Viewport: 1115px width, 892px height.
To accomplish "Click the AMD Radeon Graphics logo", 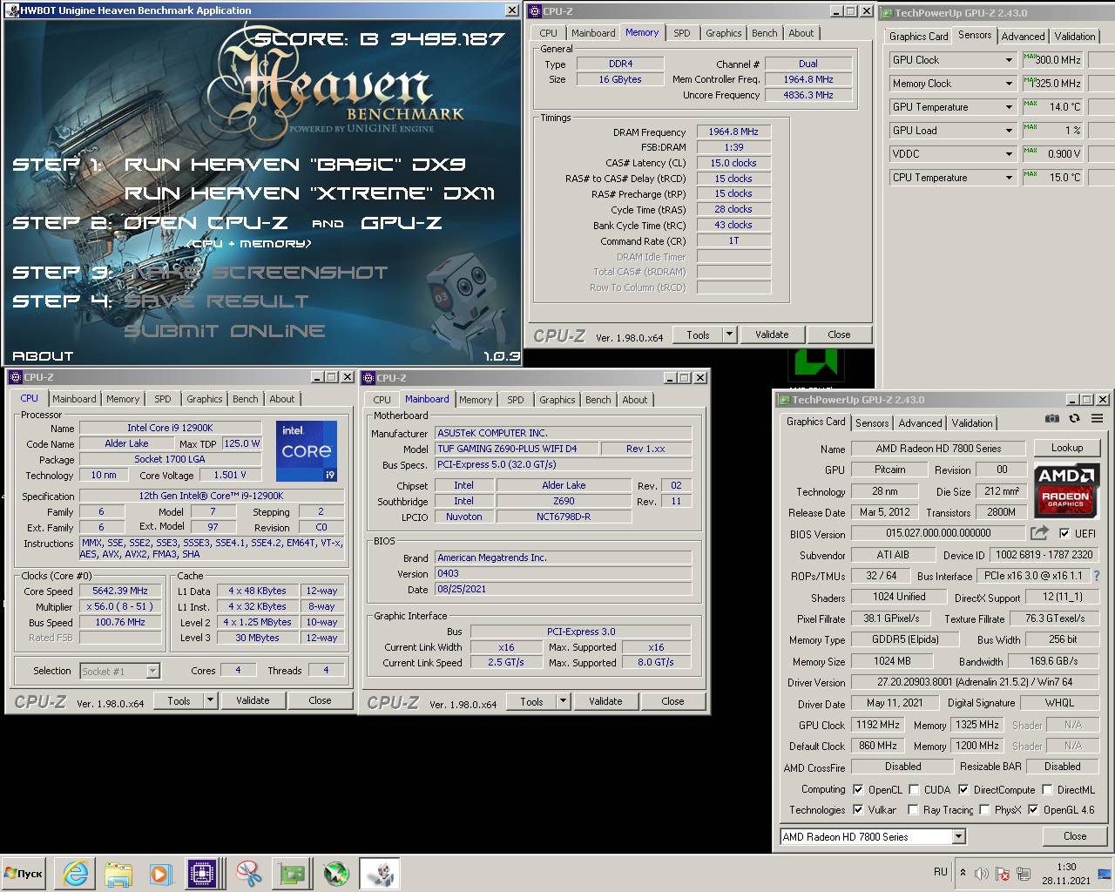I will [x=1066, y=490].
